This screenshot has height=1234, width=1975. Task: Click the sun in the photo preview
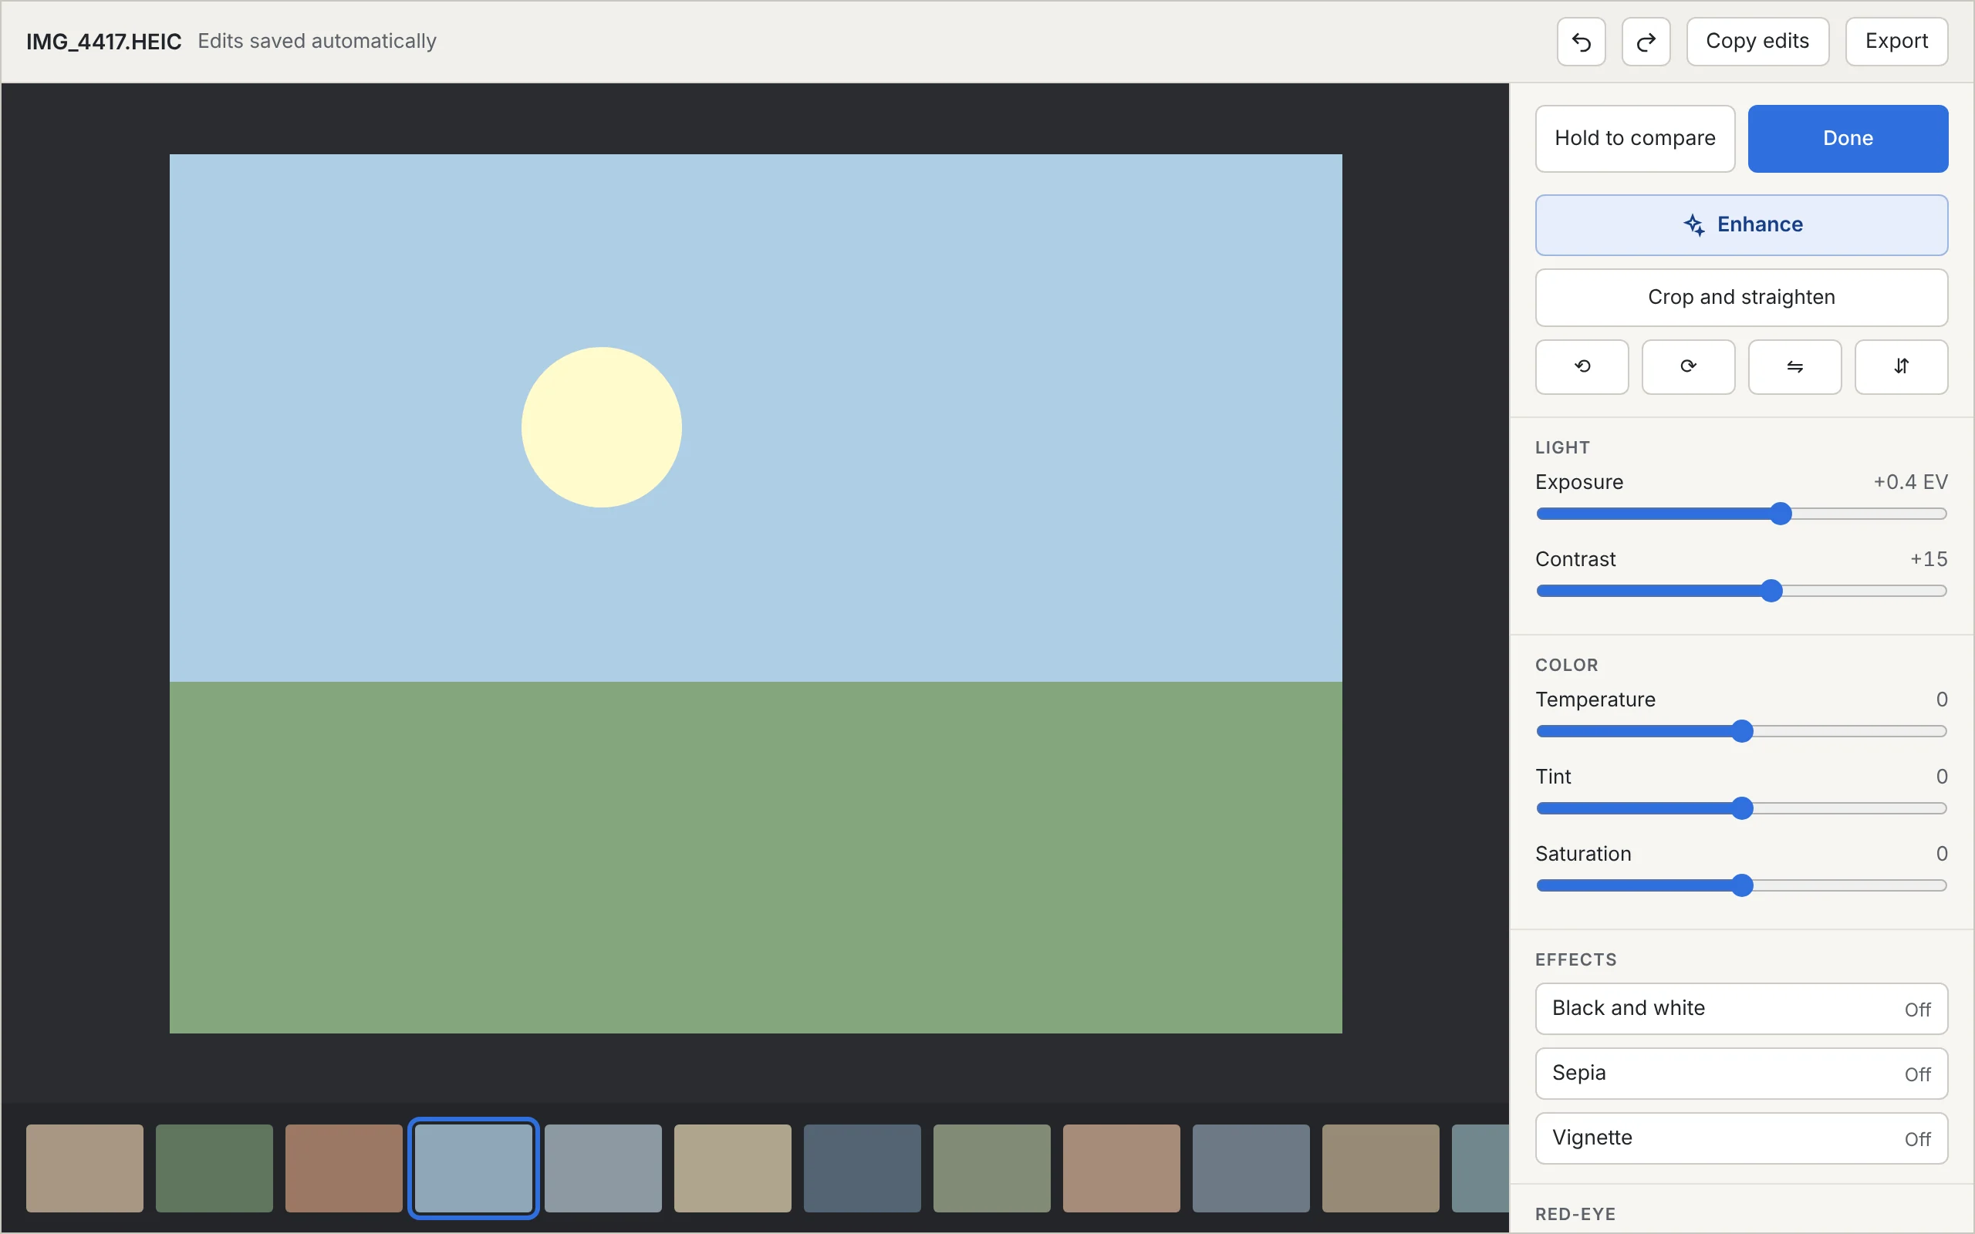[602, 427]
